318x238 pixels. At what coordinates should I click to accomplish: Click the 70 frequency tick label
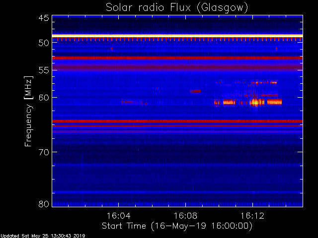44,152
